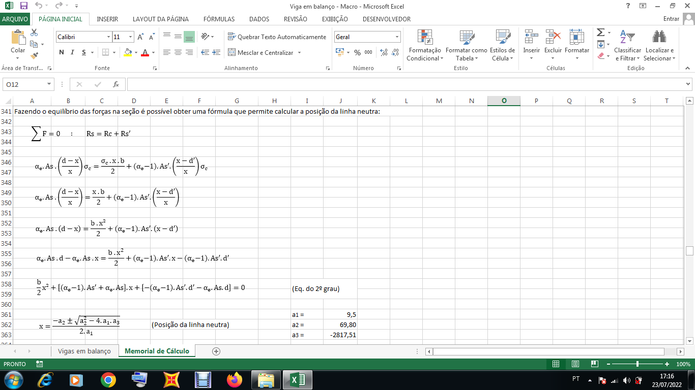Screen dimensions: 695x390
Task: Toggle italic (I) formatting
Action: [x=73, y=52]
